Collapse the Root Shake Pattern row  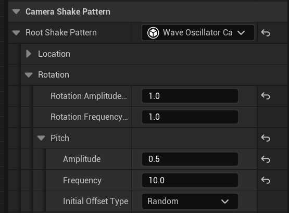point(16,33)
